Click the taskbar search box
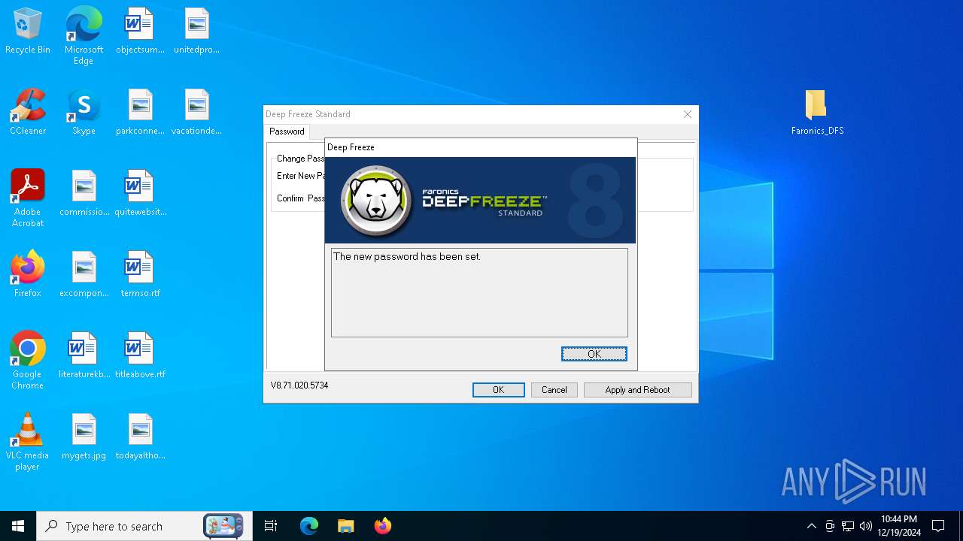 (144, 526)
